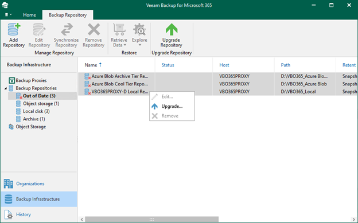Click the VBO365PROXY-D Local row icon
This screenshot has height=223, width=358.
coord(87,92)
